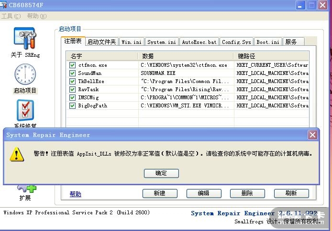
Task: Switch to the 服务 tab
Action: pos(293,42)
